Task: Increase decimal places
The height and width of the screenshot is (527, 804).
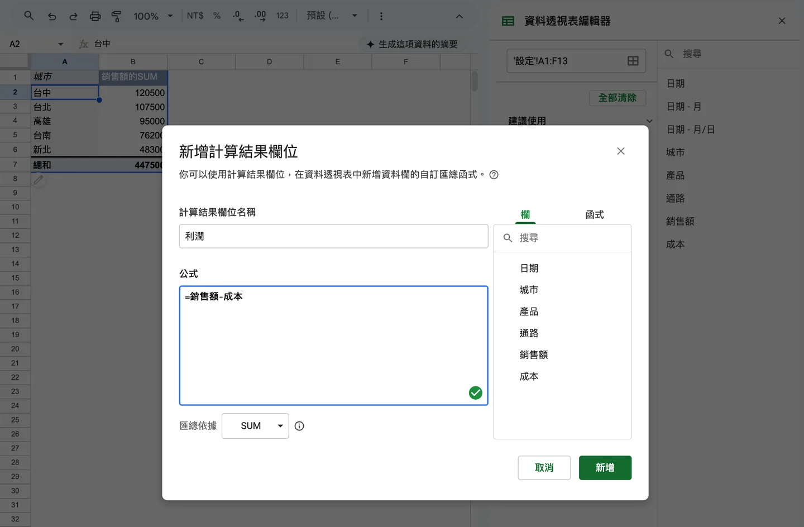Action: [260, 16]
